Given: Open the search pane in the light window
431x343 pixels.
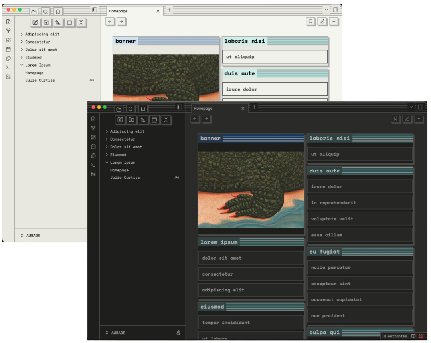Looking at the screenshot, I should tap(45, 12).
